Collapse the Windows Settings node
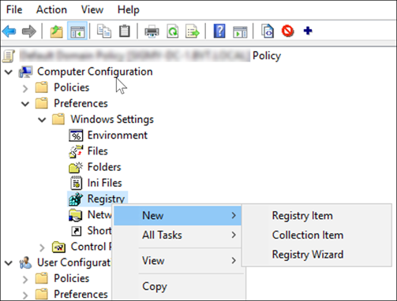 pos(42,120)
